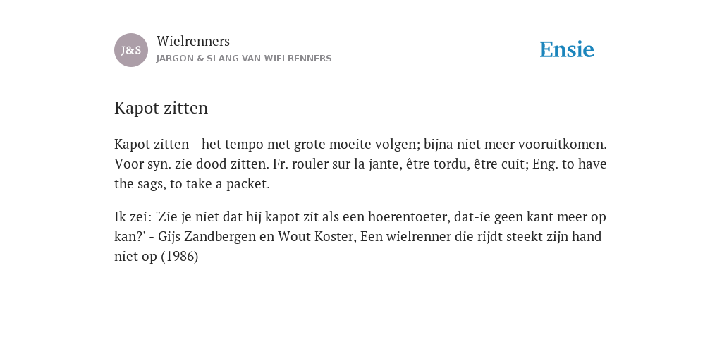Select the word 'vooruitkomen' in the definition
722x361 pixels.
click(x=561, y=145)
